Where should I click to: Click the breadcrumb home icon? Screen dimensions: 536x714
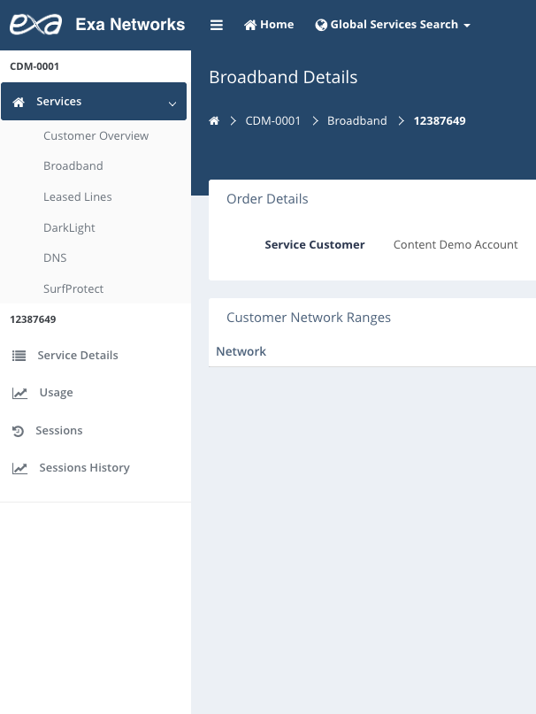tap(214, 121)
